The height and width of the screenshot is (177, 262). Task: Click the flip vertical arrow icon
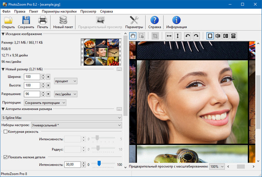pyautogui.click(x=178, y=36)
